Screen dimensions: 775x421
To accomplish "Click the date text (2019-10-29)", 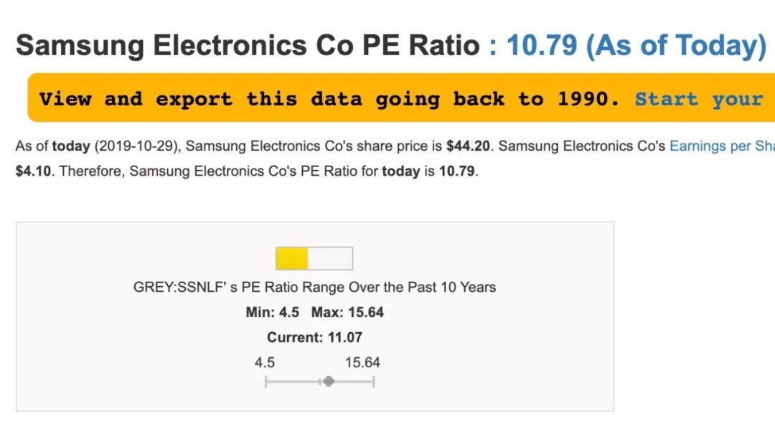I will tap(137, 146).
